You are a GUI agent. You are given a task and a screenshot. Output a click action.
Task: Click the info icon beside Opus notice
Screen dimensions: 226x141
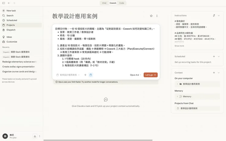pos(56,82)
